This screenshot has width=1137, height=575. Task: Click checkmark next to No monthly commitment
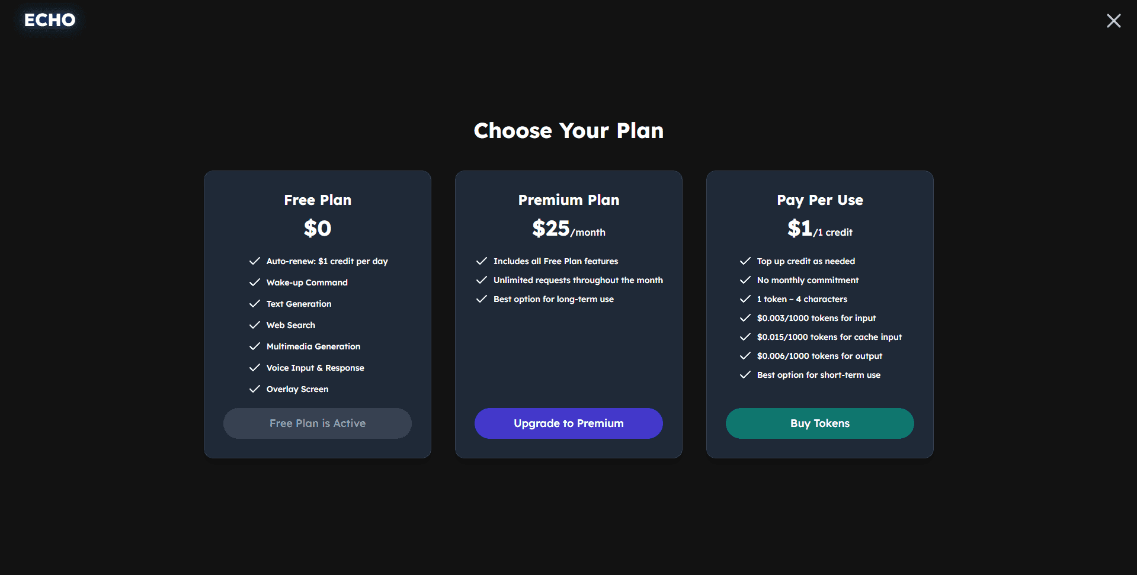(x=745, y=280)
